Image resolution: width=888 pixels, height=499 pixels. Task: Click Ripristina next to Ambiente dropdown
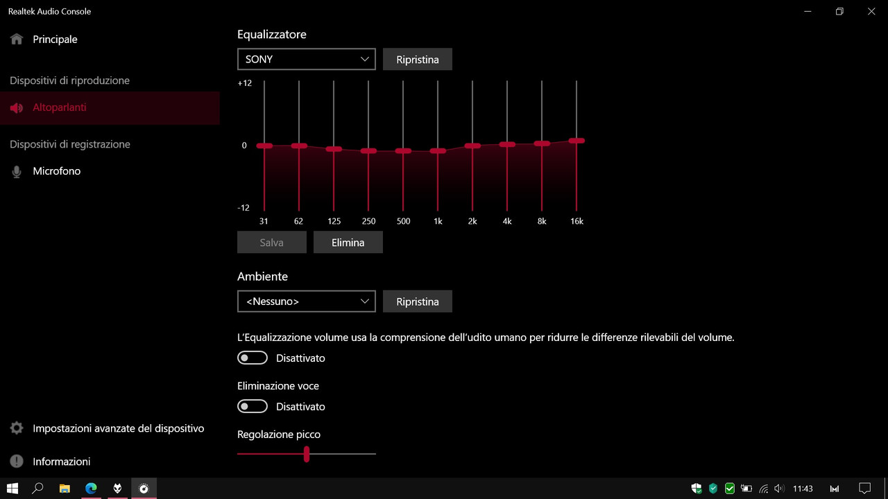(x=418, y=301)
